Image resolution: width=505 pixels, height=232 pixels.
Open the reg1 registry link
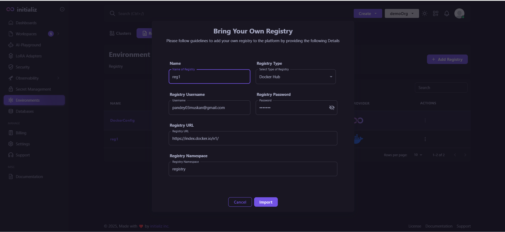pyautogui.click(x=114, y=139)
